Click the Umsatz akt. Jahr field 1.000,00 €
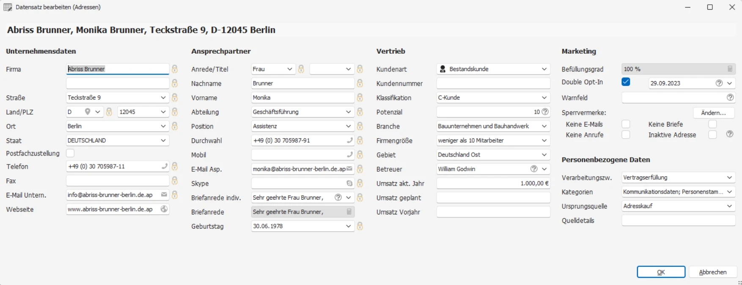This screenshot has width=742, height=285. [493, 183]
